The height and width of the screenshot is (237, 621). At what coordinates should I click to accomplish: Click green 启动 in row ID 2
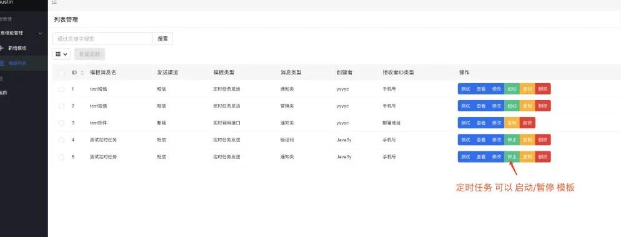click(x=512, y=106)
